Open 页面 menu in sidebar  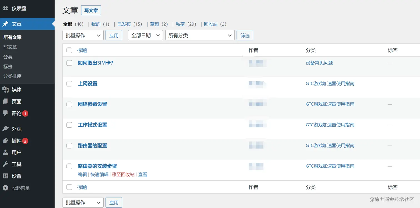click(17, 101)
